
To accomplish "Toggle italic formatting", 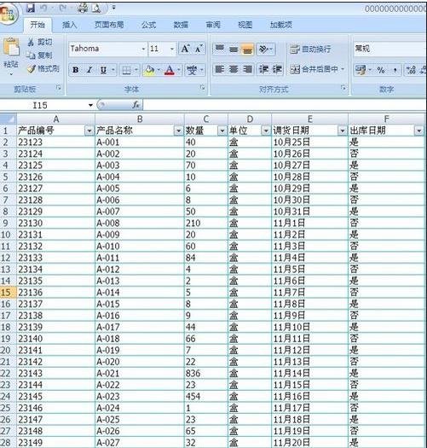I will click(89, 70).
